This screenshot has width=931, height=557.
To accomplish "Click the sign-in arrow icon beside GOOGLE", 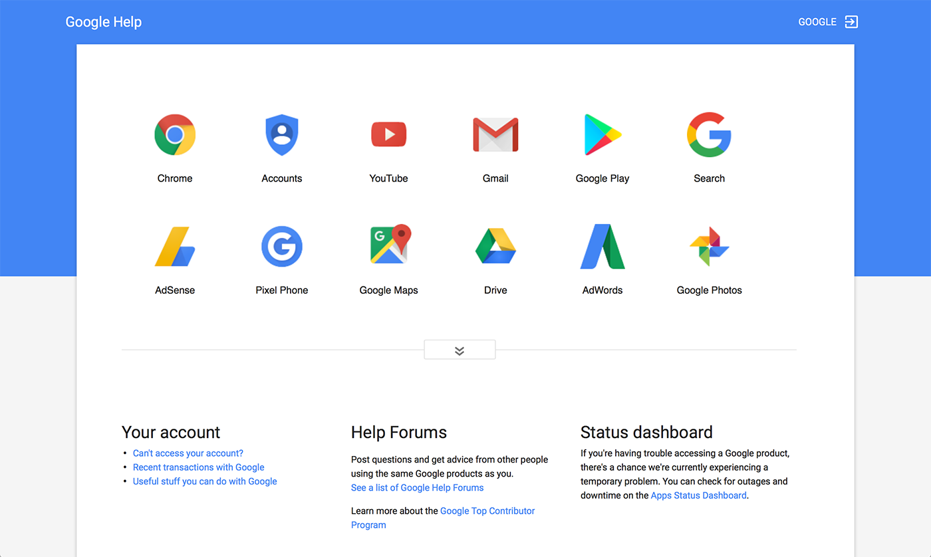I will [851, 22].
